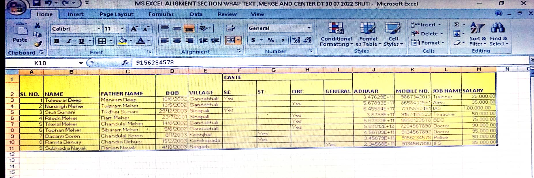Click the Grow Font icon

pos(134,29)
